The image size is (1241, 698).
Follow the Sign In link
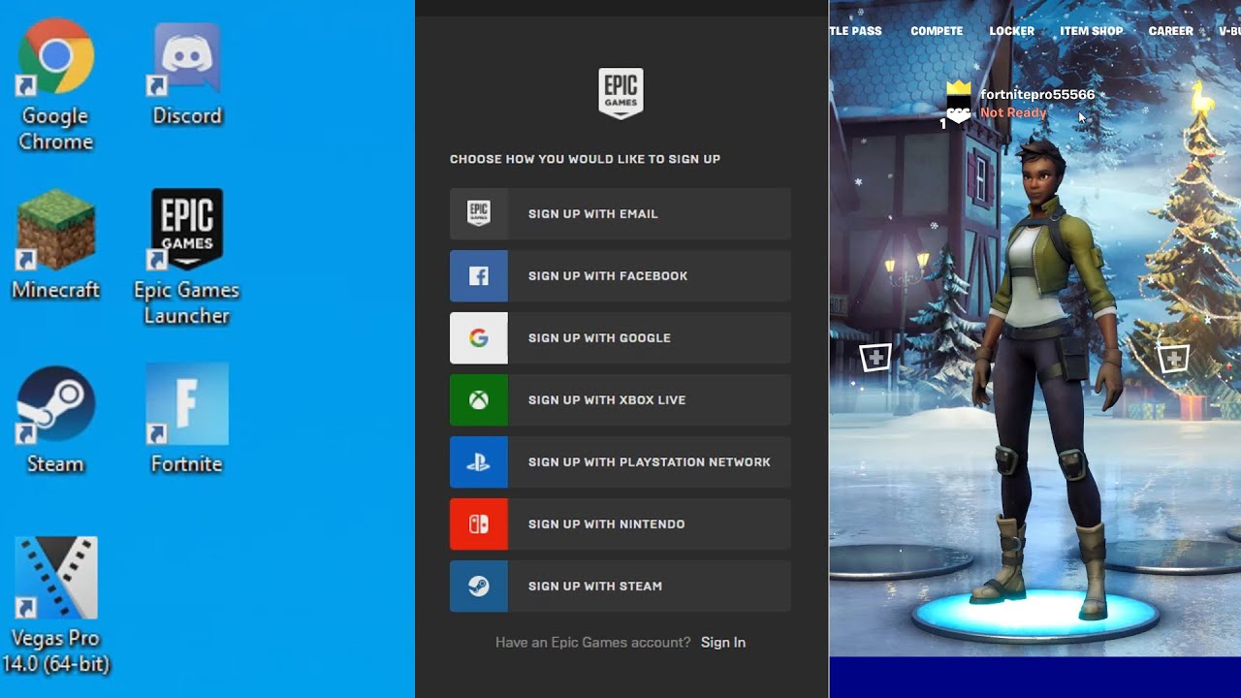723,643
